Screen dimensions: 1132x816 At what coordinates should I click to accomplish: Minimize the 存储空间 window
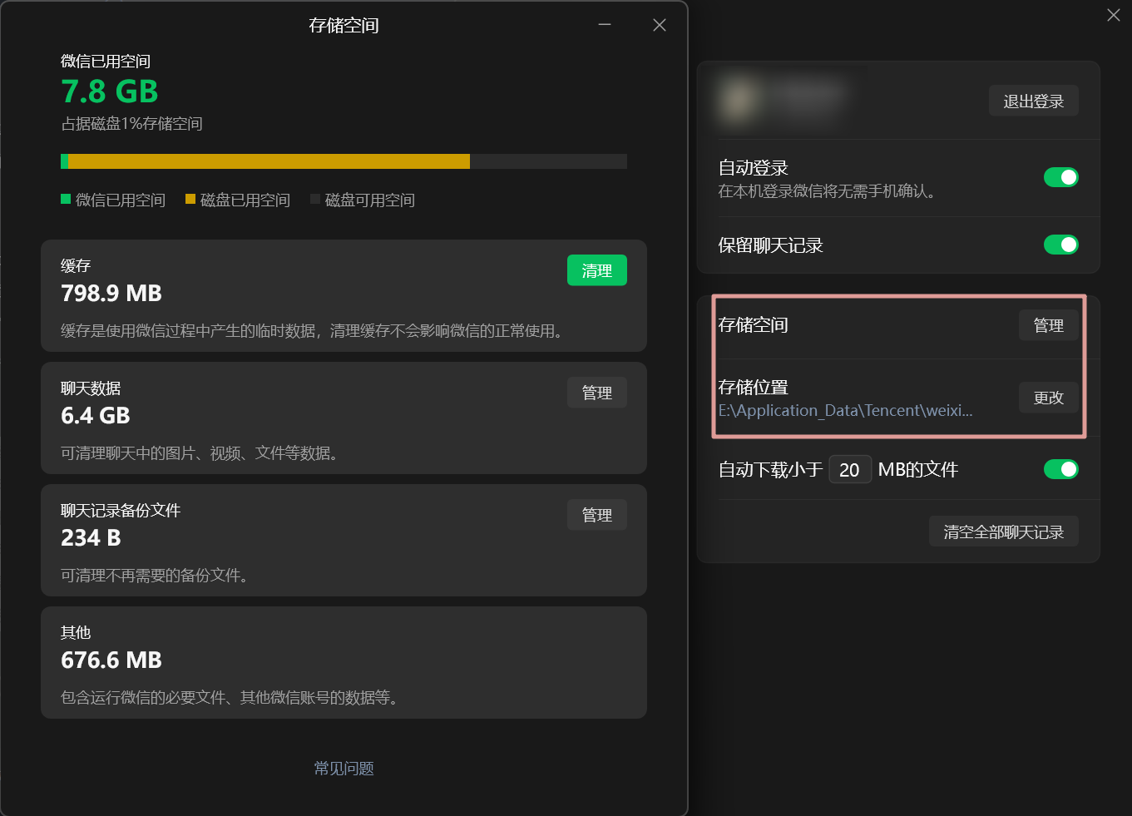coord(605,25)
